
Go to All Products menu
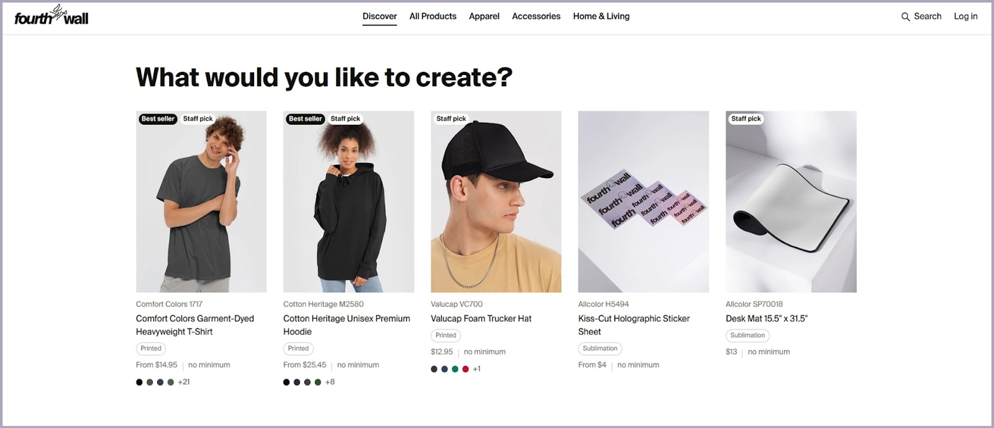[432, 16]
